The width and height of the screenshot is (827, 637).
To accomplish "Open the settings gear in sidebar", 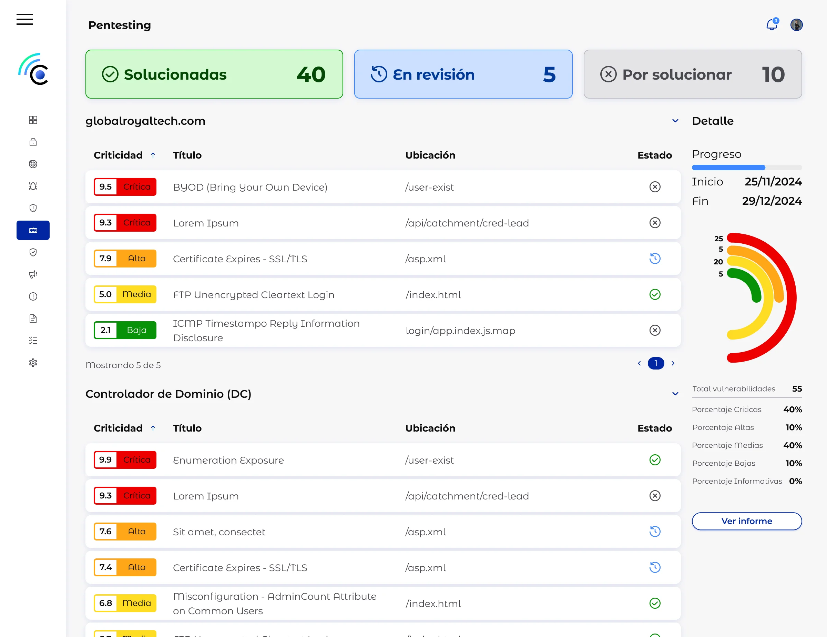I will tap(33, 362).
